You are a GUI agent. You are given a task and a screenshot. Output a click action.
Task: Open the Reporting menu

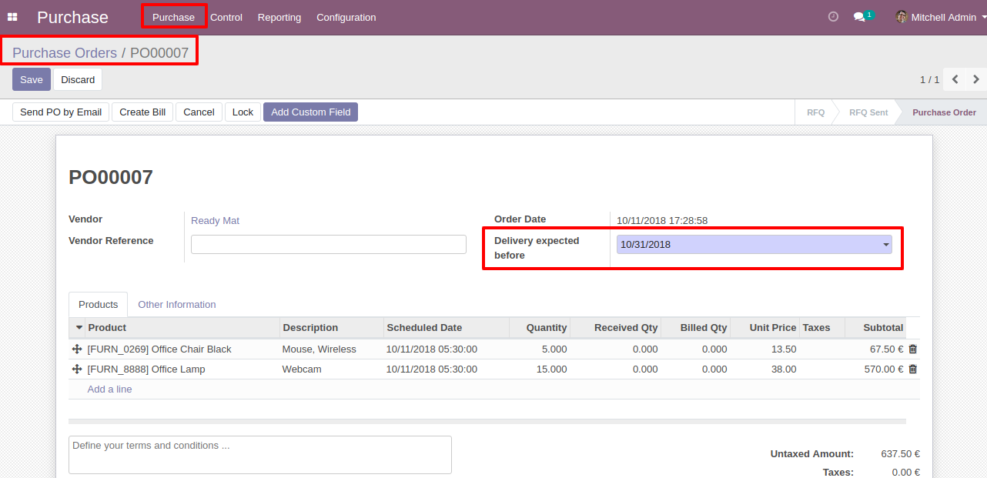coord(279,17)
